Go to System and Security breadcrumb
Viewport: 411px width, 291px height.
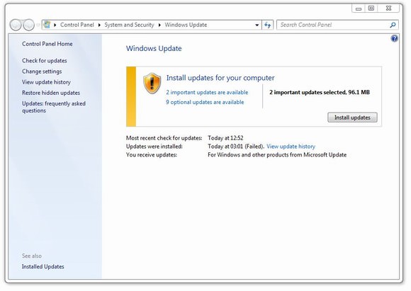[x=129, y=25]
